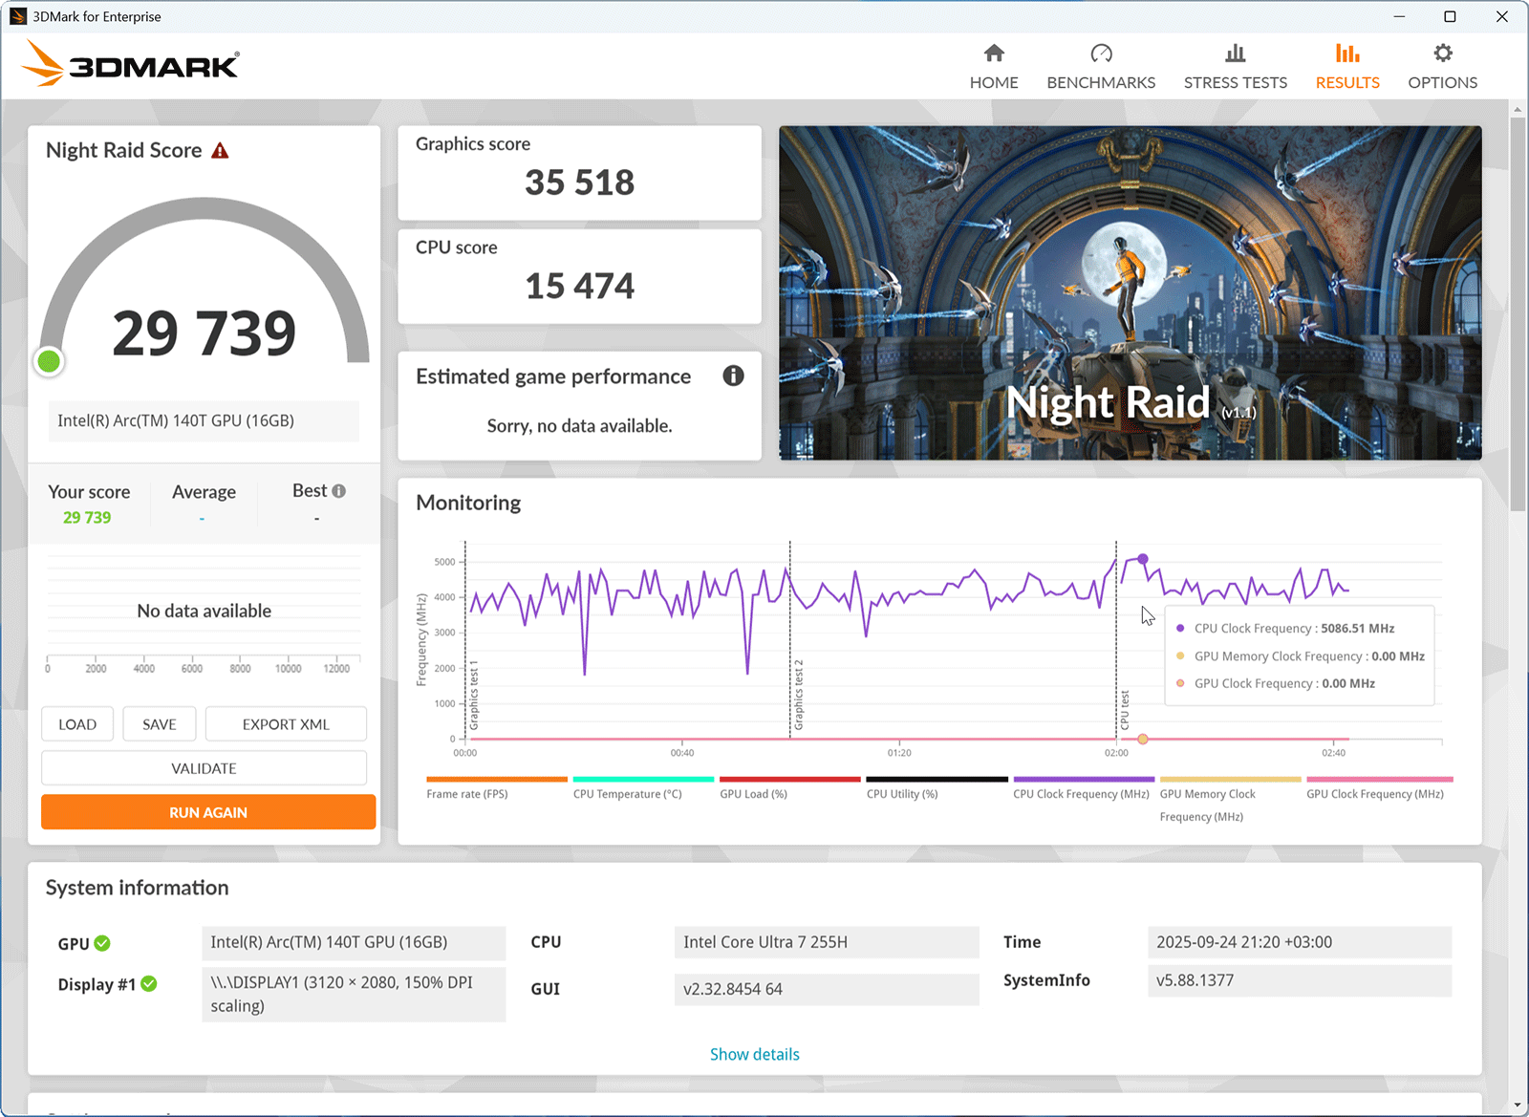Click the green checkmark next to GPU
The width and height of the screenshot is (1529, 1117).
coord(102,943)
